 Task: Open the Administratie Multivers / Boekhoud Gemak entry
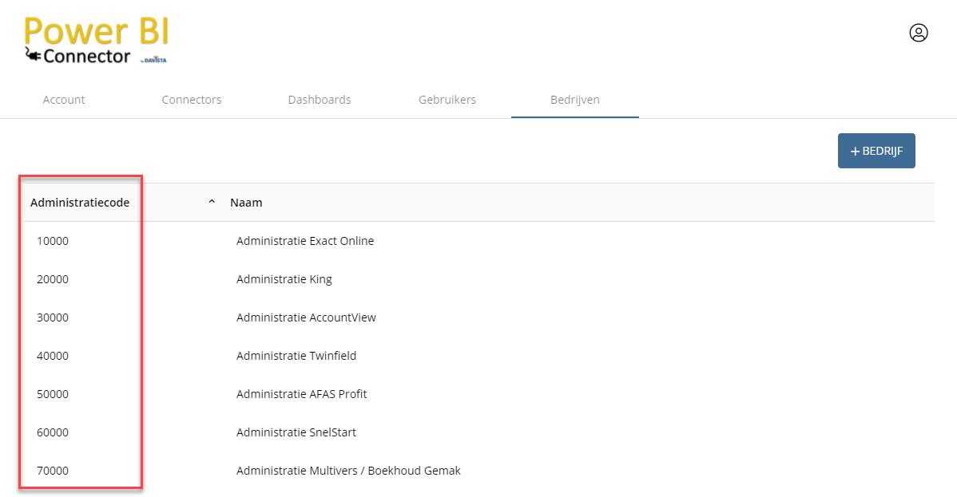click(x=348, y=470)
